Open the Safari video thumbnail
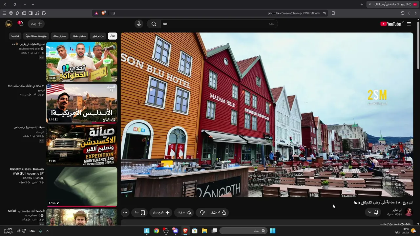 pyautogui.click(x=82, y=217)
